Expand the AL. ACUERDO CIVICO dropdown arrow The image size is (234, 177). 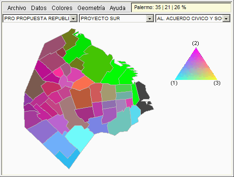coord(226,19)
